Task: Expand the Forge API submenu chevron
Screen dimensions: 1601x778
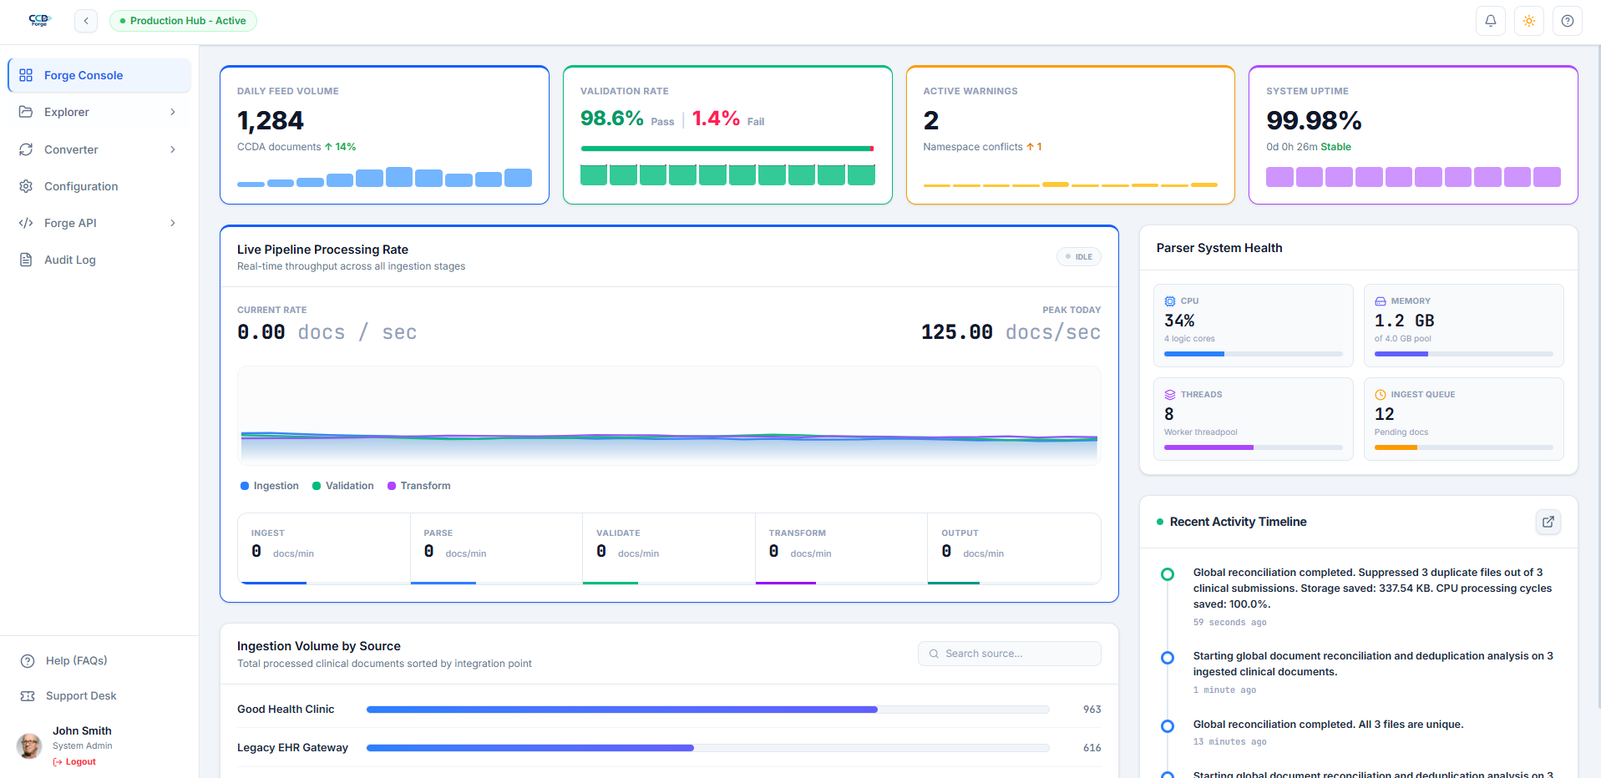Action: pyautogui.click(x=173, y=223)
